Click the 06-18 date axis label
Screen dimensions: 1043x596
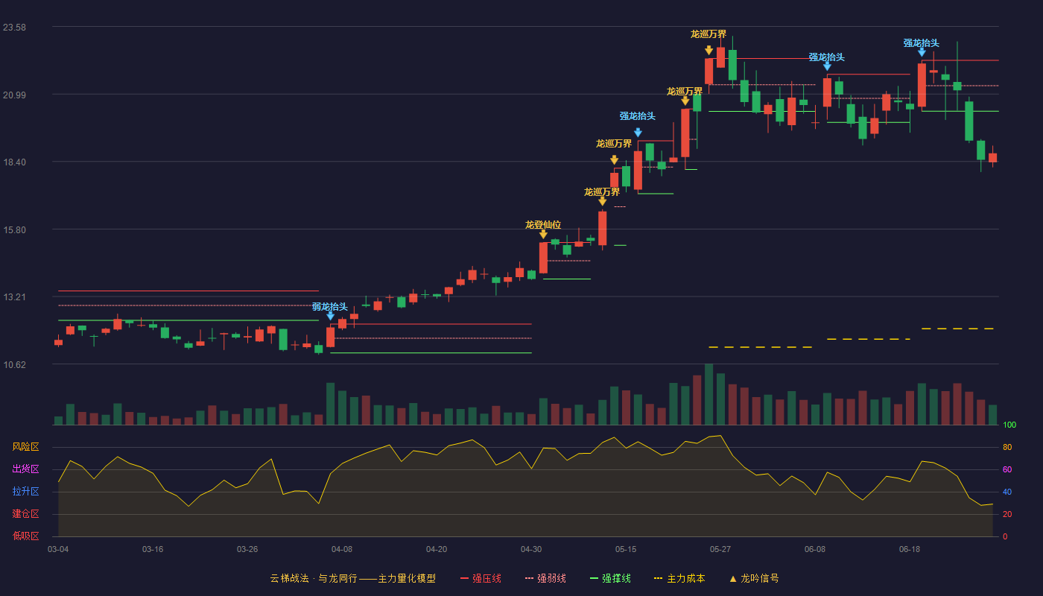tap(910, 549)
